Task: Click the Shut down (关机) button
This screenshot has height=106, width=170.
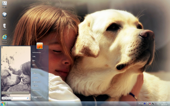Action: (36, 98)
